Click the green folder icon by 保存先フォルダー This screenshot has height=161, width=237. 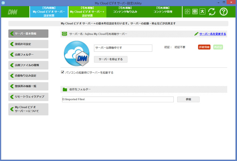point(65,89)
